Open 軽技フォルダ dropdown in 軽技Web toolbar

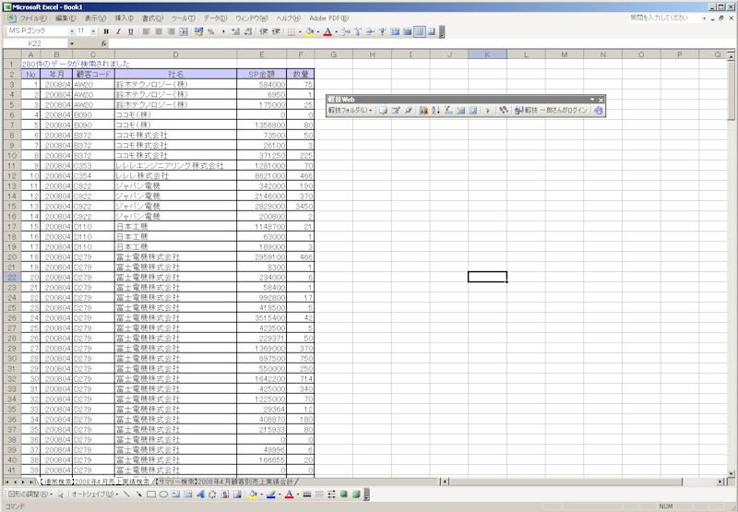pos(351,110)
